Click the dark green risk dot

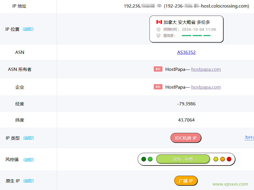tap(144, 159)
